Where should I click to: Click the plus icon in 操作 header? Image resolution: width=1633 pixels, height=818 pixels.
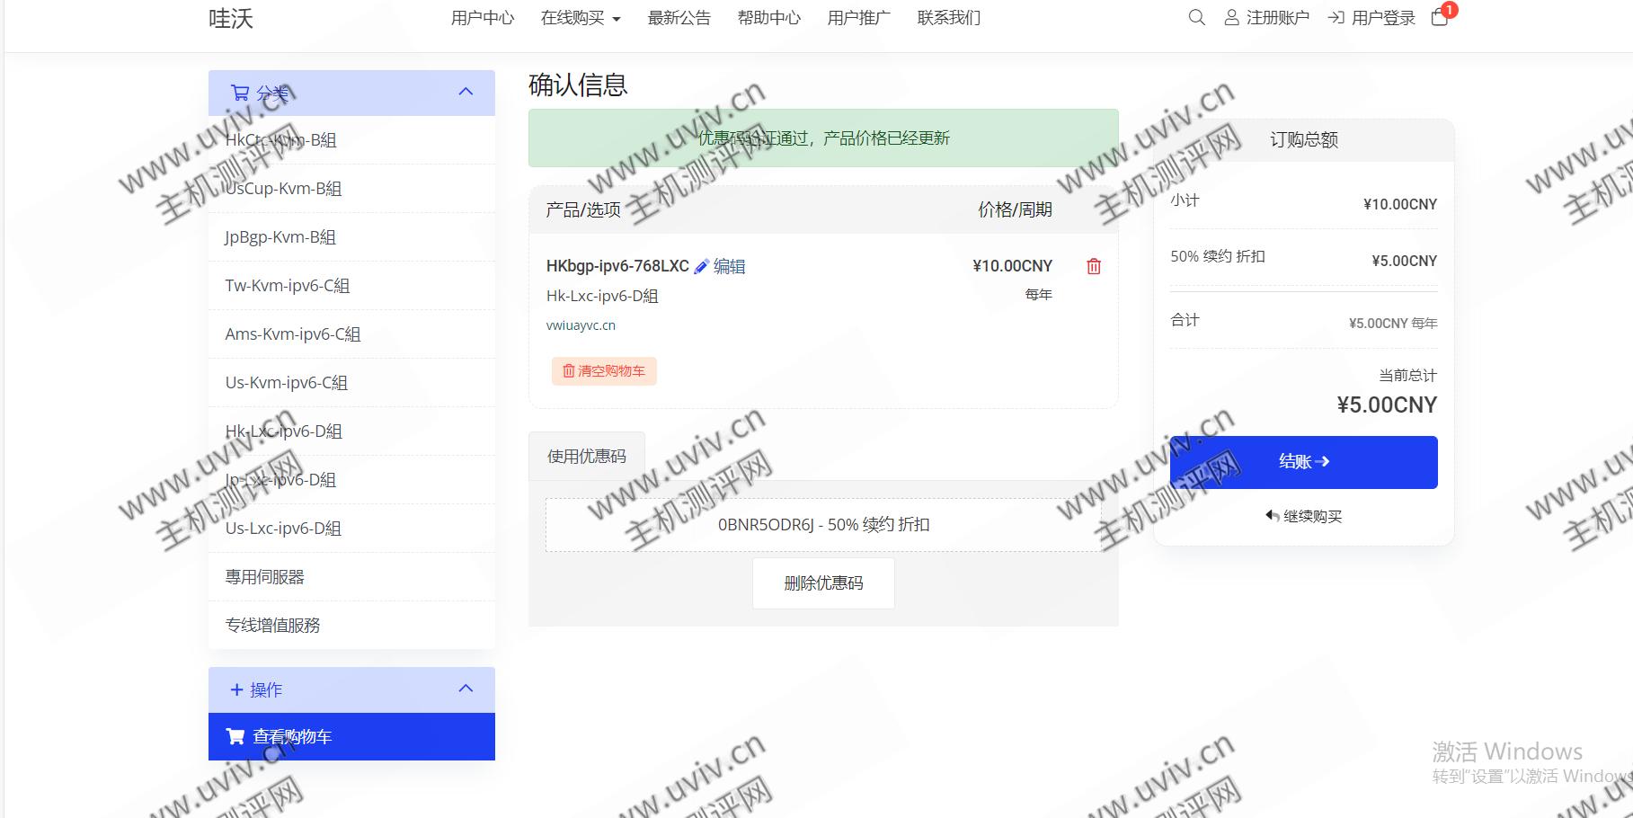[236, 689]
